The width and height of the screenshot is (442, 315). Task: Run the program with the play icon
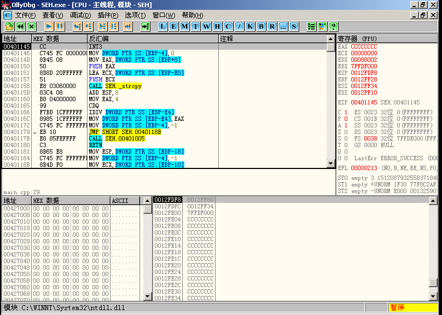point(49,26)
